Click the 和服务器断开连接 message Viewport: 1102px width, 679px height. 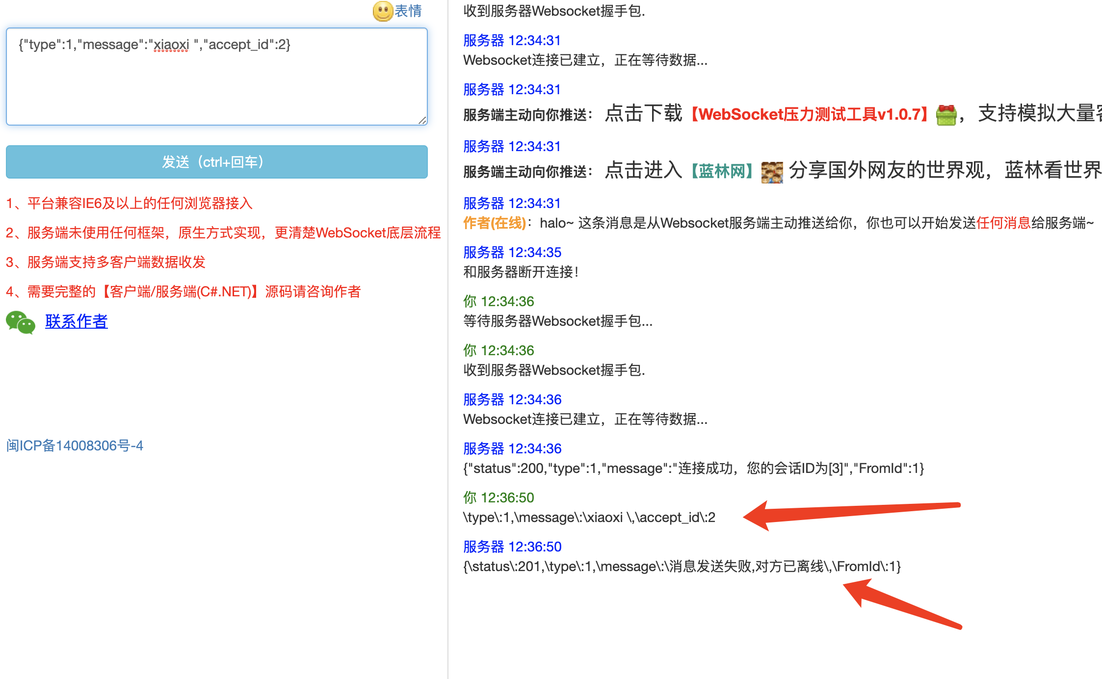click(x=521, y=272)
